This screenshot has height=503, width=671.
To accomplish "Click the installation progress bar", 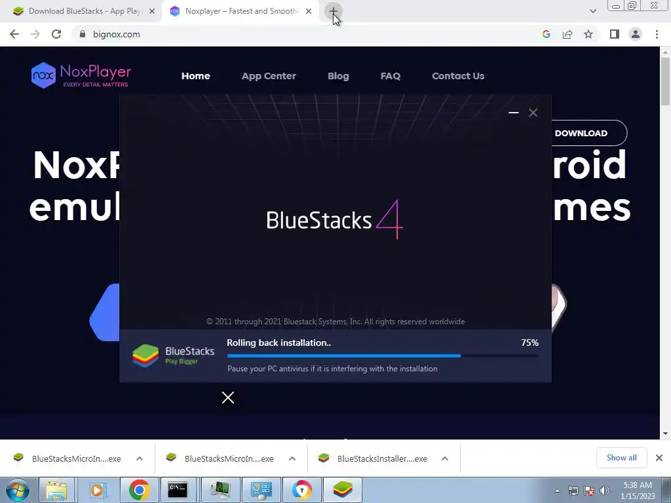I will point(383,356).
